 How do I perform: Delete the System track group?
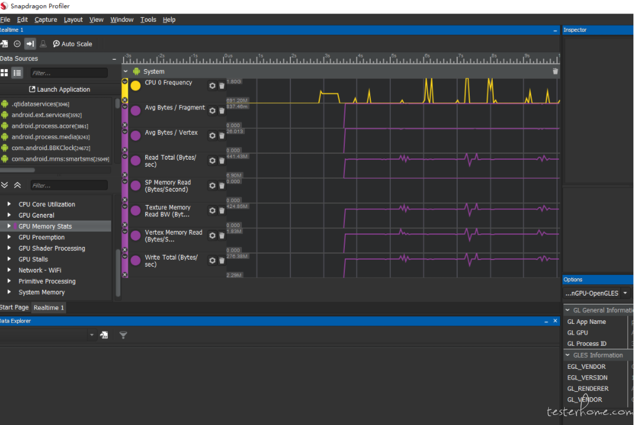tap(555, 71)
